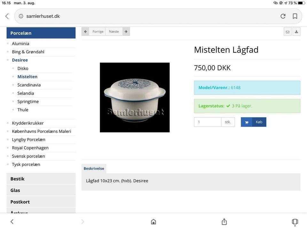The image size is (307, 230).
Task: Select Scandinavia under Desiree
Action: (29, 85)
